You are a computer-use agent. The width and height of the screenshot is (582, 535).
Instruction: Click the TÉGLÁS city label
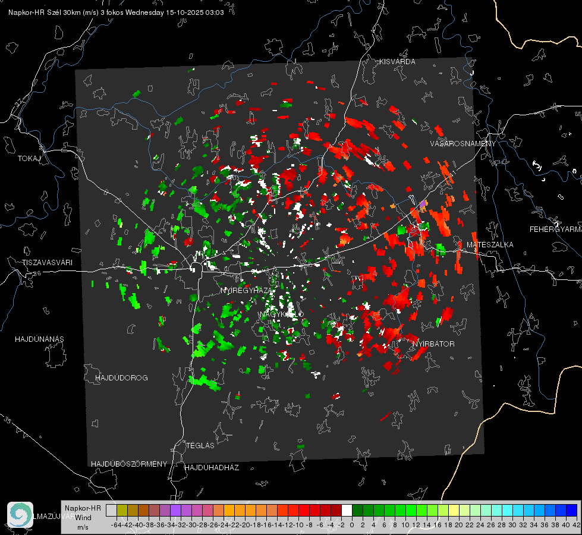pos(200,445)
